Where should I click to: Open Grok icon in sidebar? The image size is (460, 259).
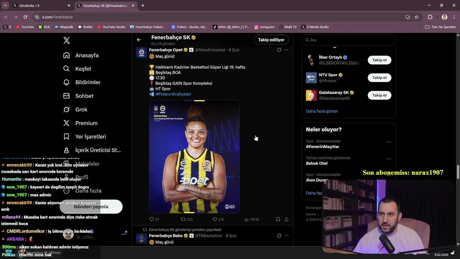(x=66, y=109)
